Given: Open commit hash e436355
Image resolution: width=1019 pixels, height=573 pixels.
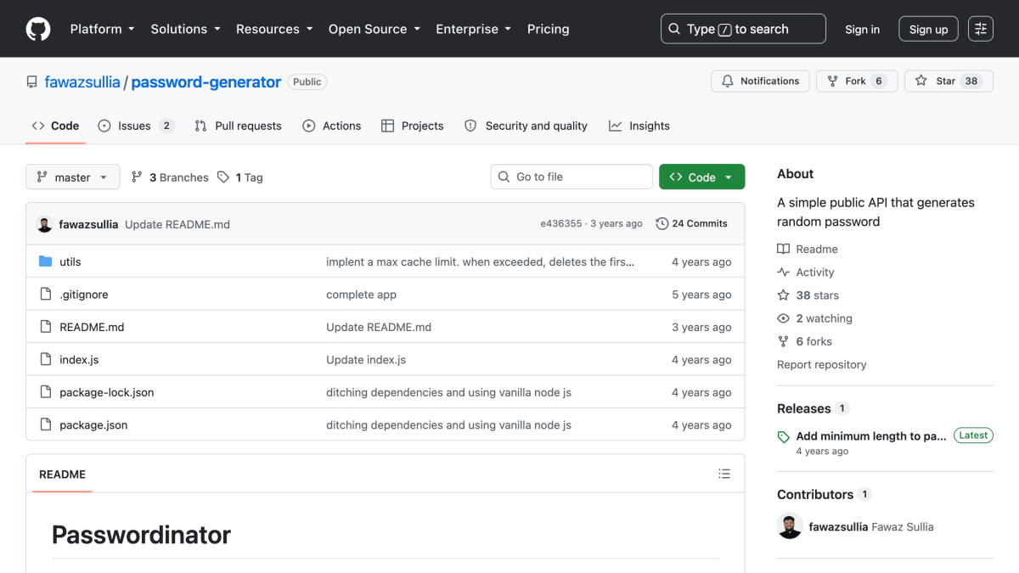Looking at the screenshot, I should [561, 224].
